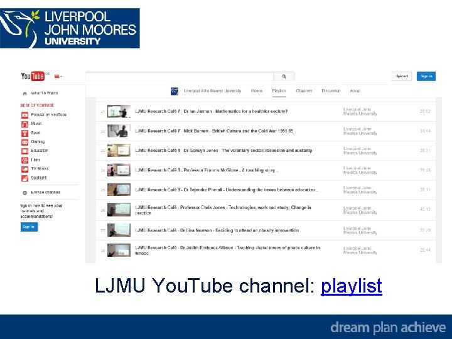Open Dr Gerwyn Jones voluntary sector video

click(x=223, y=151)
